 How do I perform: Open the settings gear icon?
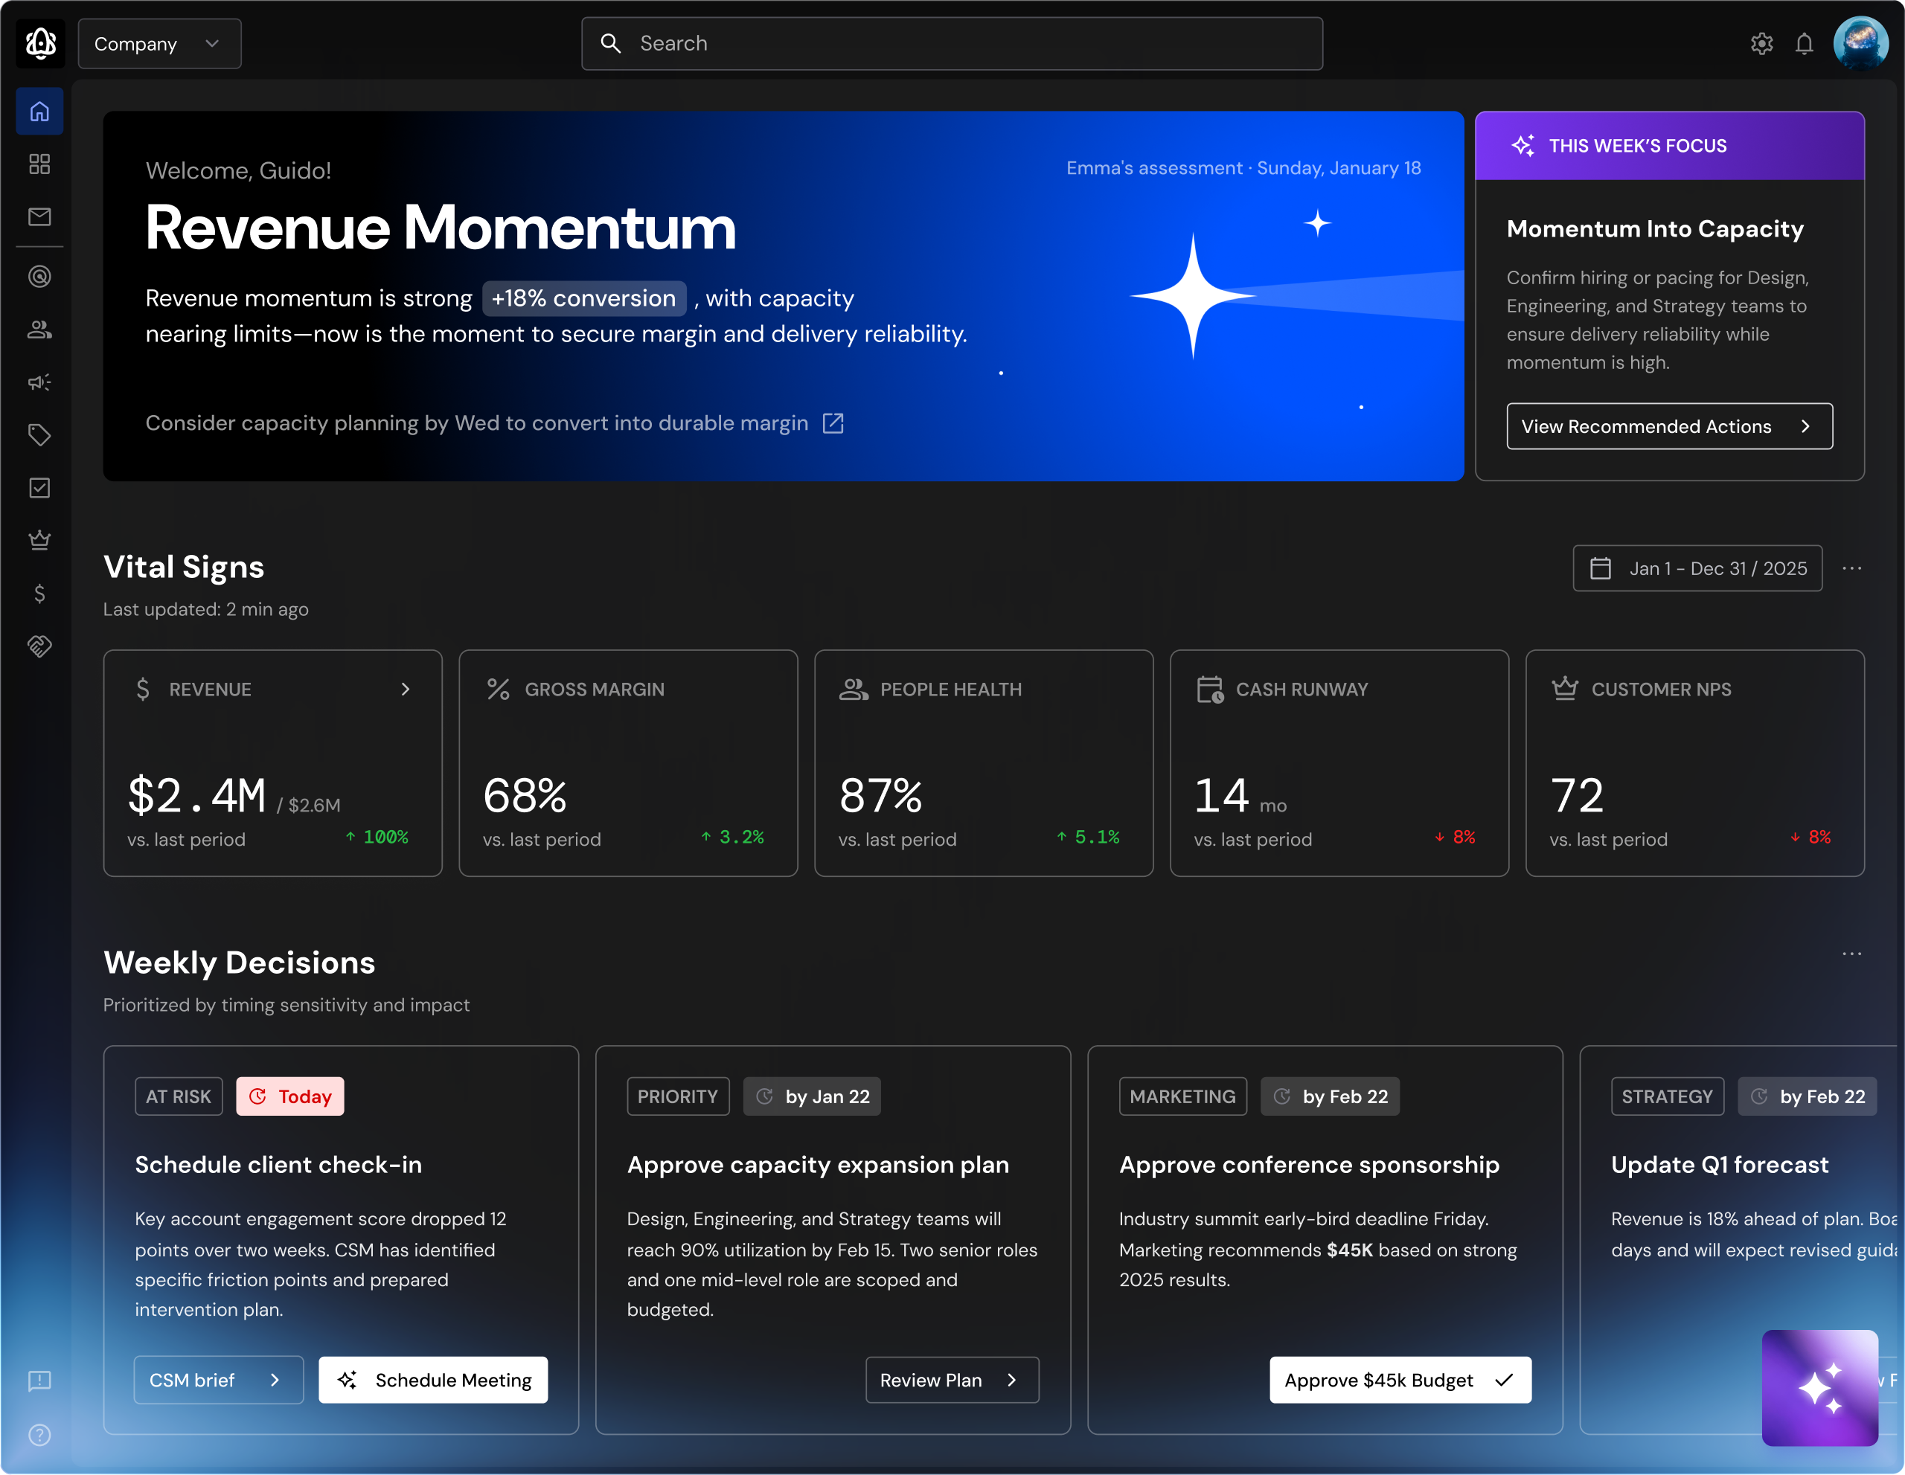[1761, 44]
